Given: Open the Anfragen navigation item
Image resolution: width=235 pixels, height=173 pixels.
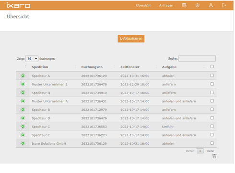Looking at the screenshot, I should (166, 5).
